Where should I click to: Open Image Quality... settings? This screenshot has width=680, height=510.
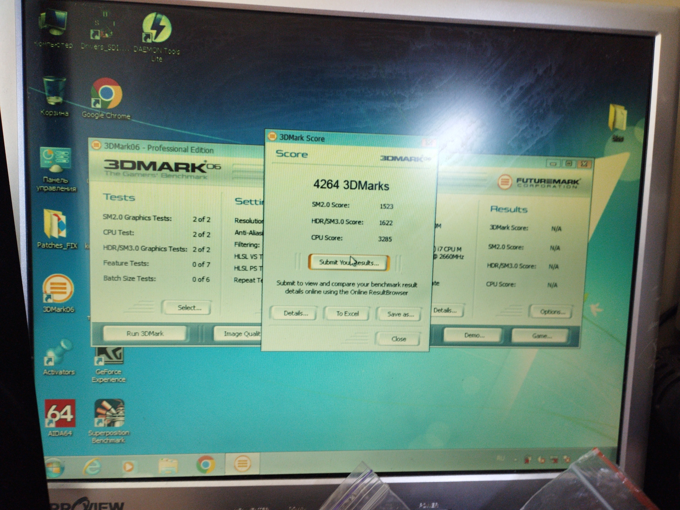click(x=238, y=334)
